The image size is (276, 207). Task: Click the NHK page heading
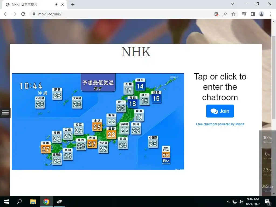tap(136, 52)
